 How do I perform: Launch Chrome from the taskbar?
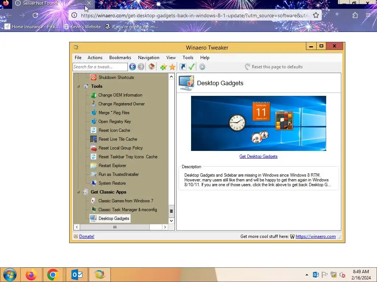pos(53,275)
